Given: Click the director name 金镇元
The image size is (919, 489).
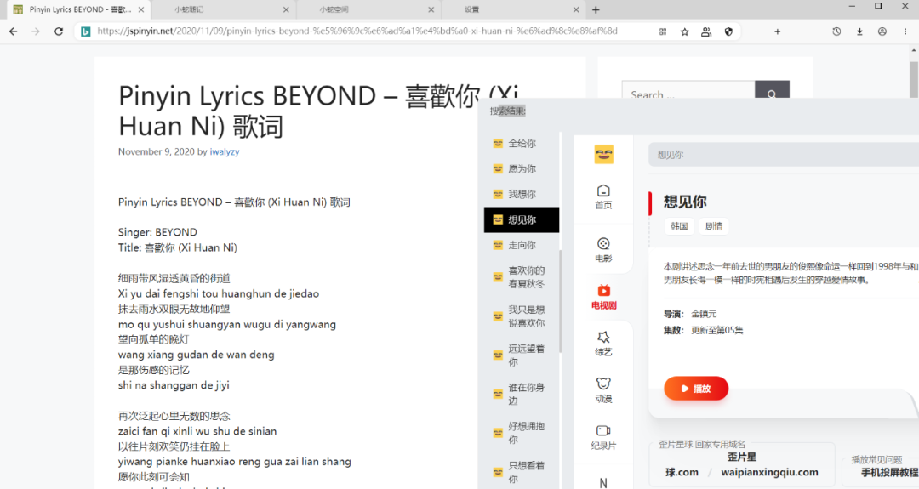Looking at the screenshot, I should point(704,314).
